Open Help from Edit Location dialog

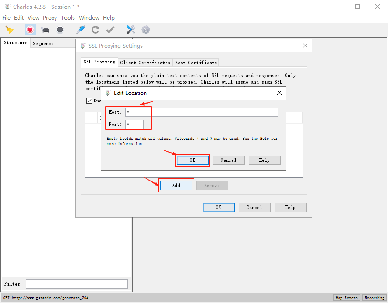click(x=265, y=160)
